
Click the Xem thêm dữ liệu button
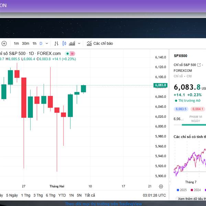tap(191, 199)
